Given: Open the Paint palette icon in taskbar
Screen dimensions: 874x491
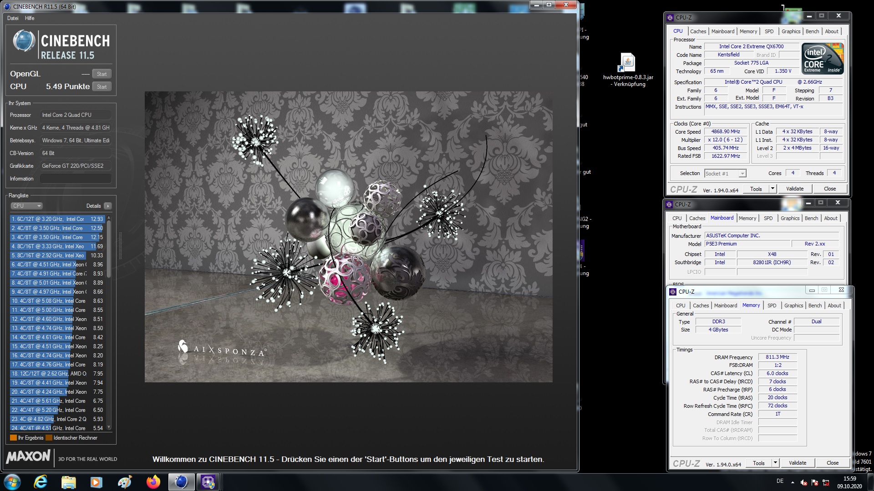Looking at the screenshot, I should (125, 482).
